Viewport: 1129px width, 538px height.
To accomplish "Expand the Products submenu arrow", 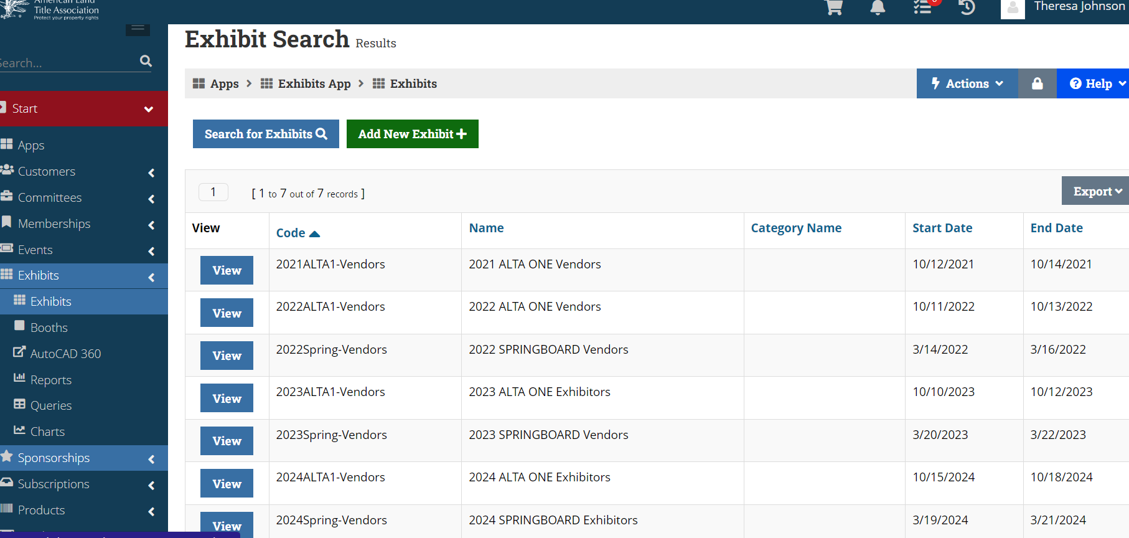I will point(151,511).
